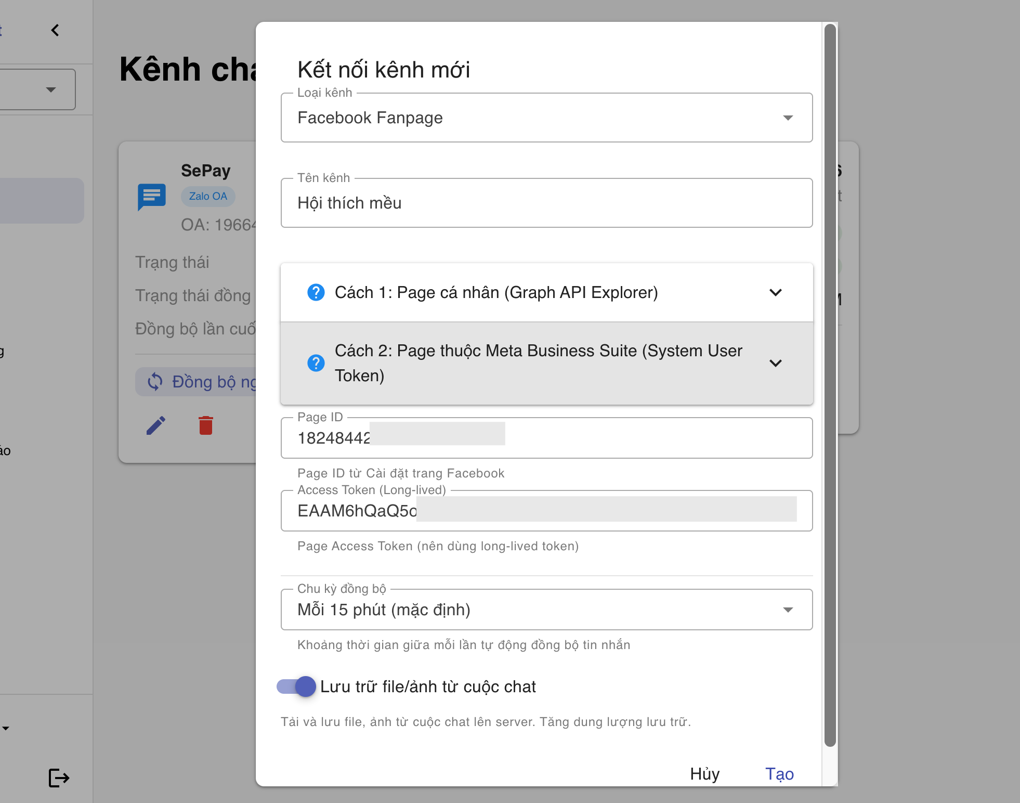The width and height of the screenshot is (1020, 803).
Task: Click the blue chat bubble icon next to SePay
Action: coord(151,197)
